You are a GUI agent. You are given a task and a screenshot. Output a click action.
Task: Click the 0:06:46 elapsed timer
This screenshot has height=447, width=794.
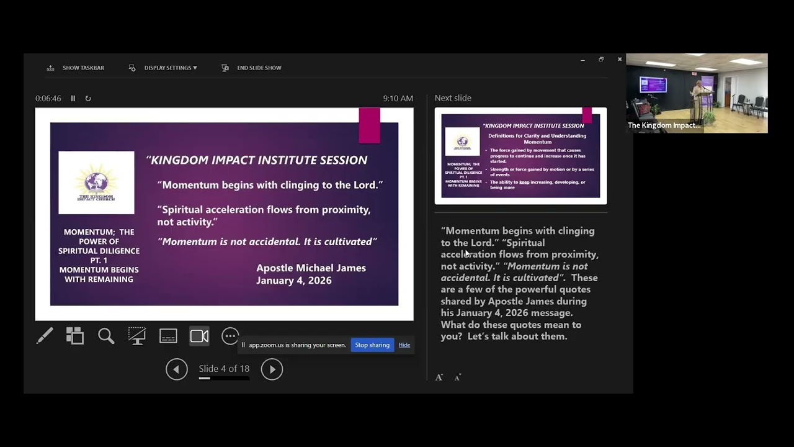point(48,98)
